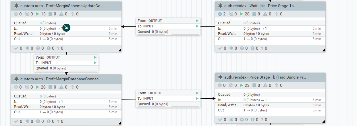Select the auth.reindex - Price Stage 1b group title
This screenshot has height=126, width=357.
265,77
